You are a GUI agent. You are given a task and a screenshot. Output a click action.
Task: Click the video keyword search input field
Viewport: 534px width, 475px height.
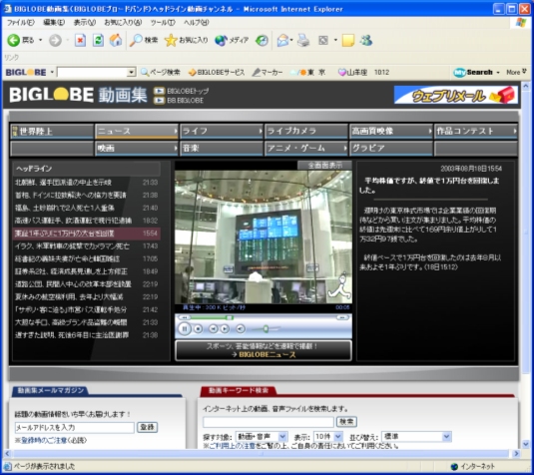click(x=268, y=422)
